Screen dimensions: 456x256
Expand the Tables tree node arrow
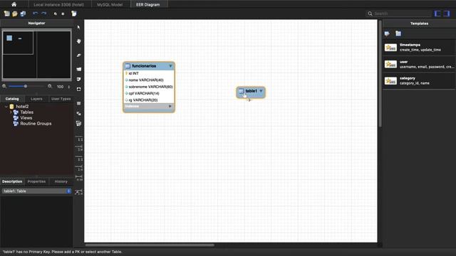(x=11, y=112)
